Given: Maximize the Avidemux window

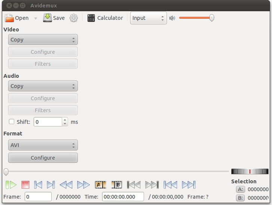Looking at the screenshot, I should pos(22,6).
